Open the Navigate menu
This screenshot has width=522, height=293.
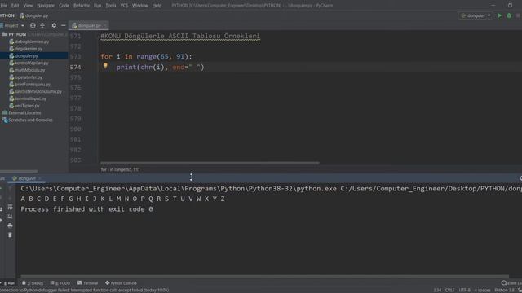(46, 6)
